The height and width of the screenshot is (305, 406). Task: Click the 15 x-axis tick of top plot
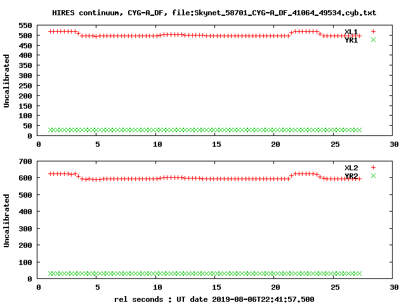(216, 144)
